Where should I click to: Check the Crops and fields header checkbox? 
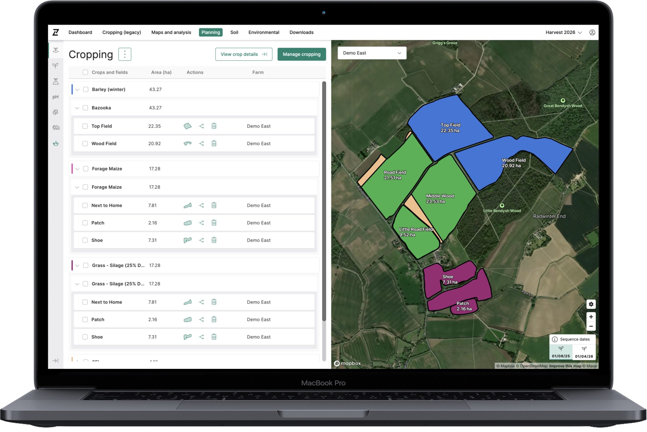point(85,72)
